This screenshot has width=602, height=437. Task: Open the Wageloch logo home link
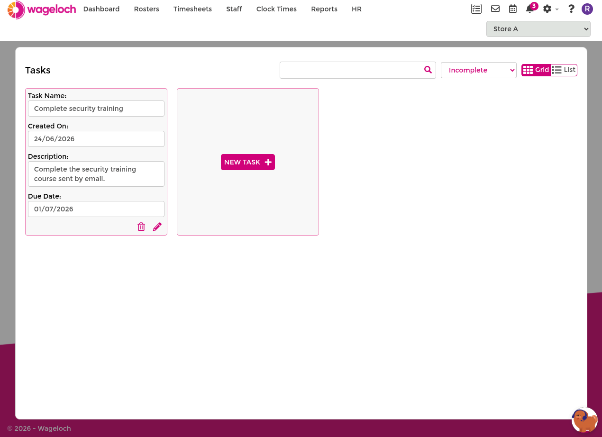pos(42,9)
